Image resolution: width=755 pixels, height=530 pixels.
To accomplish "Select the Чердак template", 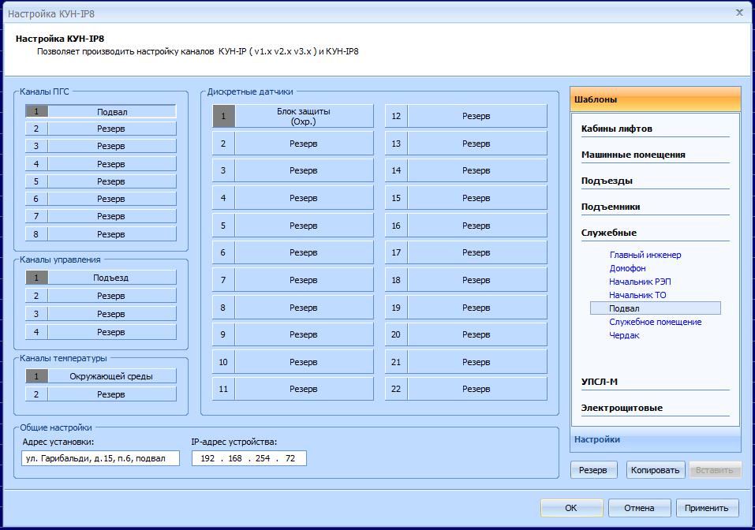I will [x=624, y=335].
